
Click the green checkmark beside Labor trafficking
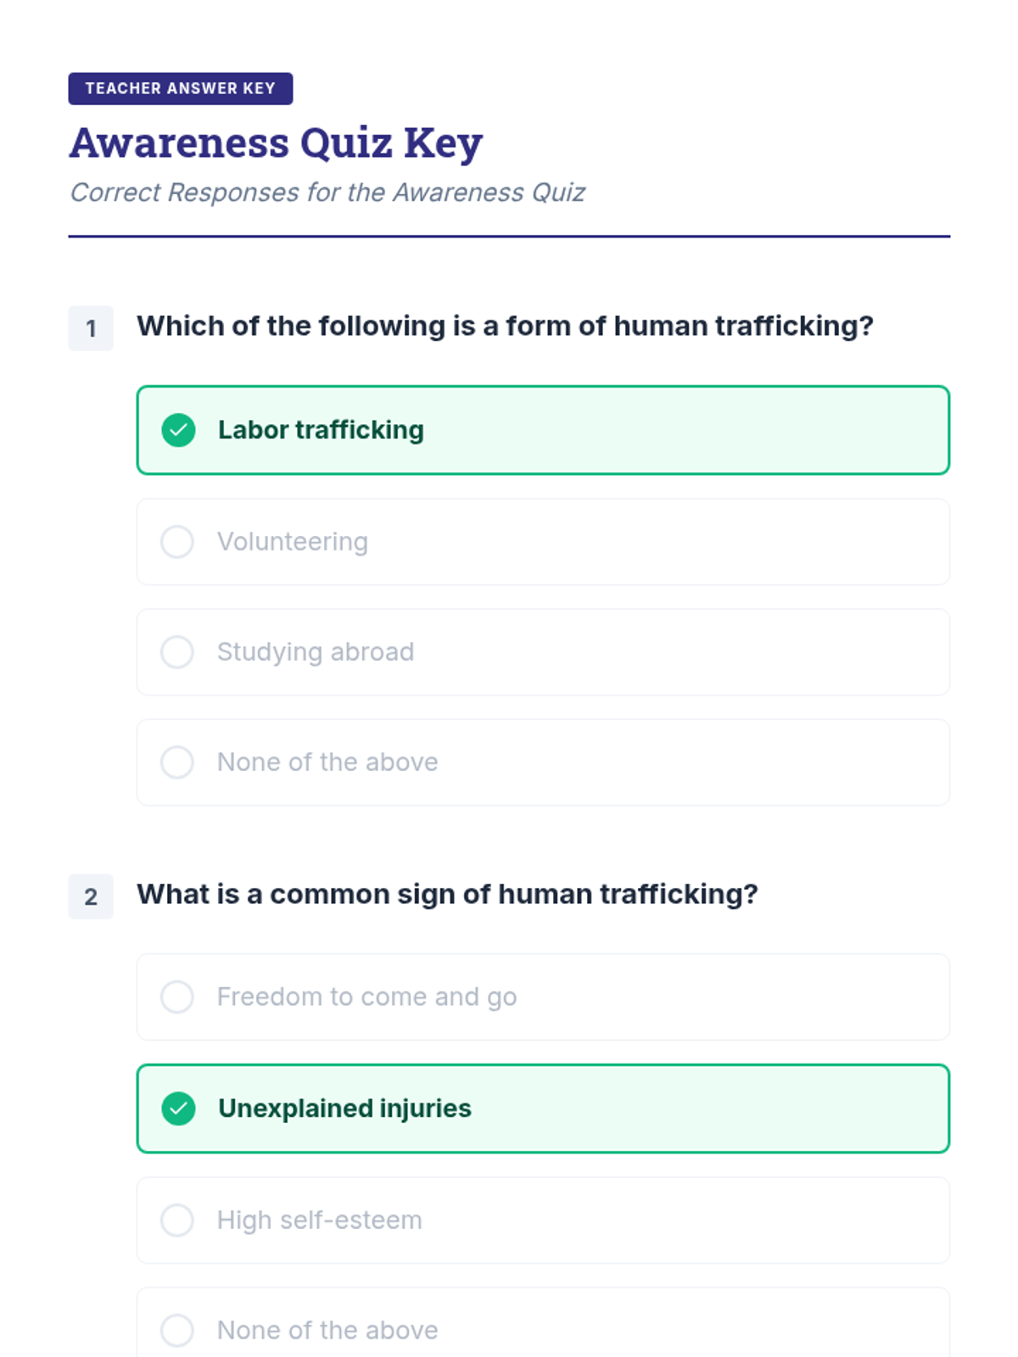(x=178, y=430)
